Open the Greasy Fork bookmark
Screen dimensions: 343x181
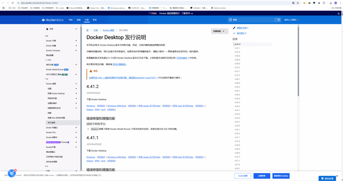pos(96,8)
